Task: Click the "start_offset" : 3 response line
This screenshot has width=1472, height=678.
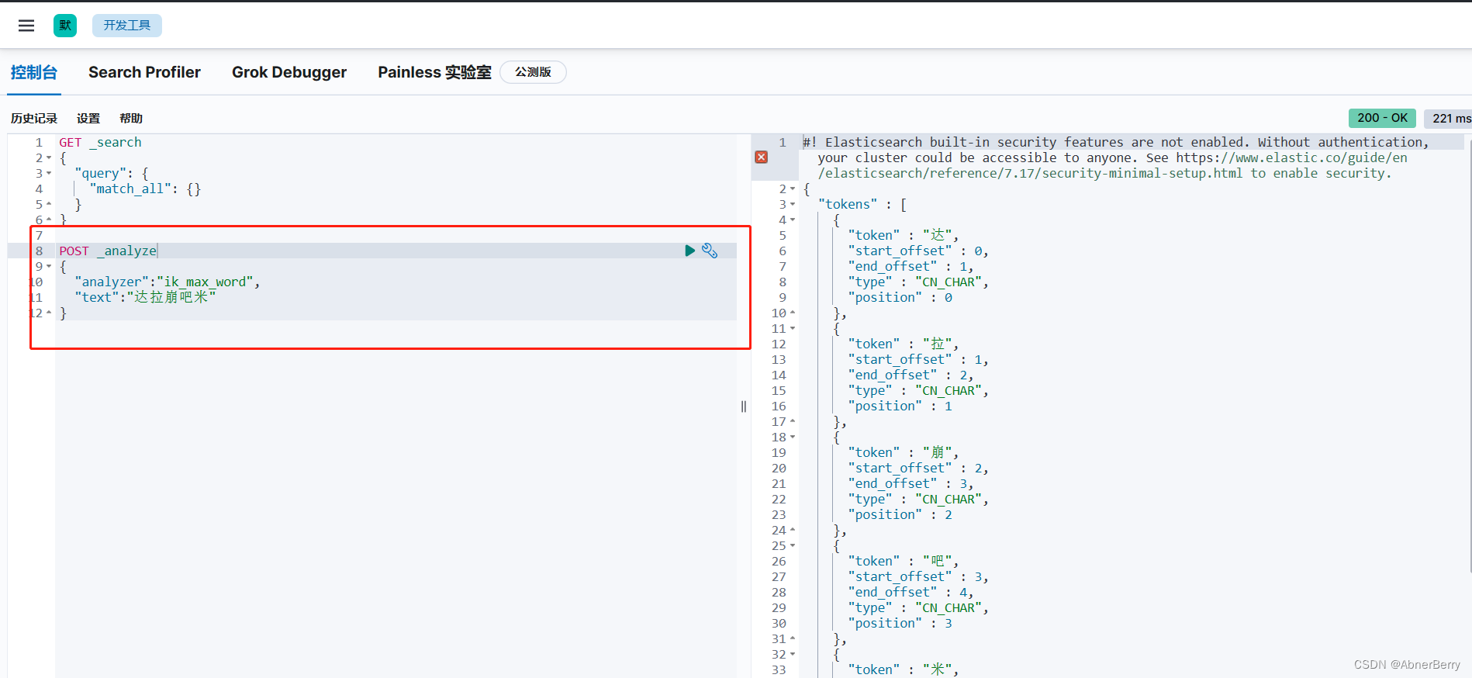Action: point(918,576)
